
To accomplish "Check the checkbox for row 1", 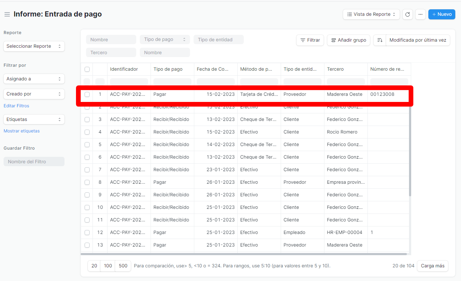I will [x=87, y=94].
